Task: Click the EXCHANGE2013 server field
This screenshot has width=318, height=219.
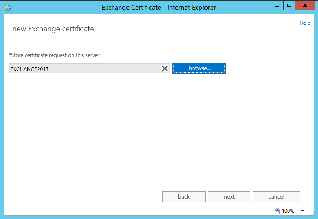Action: click(x=84, y=68)
